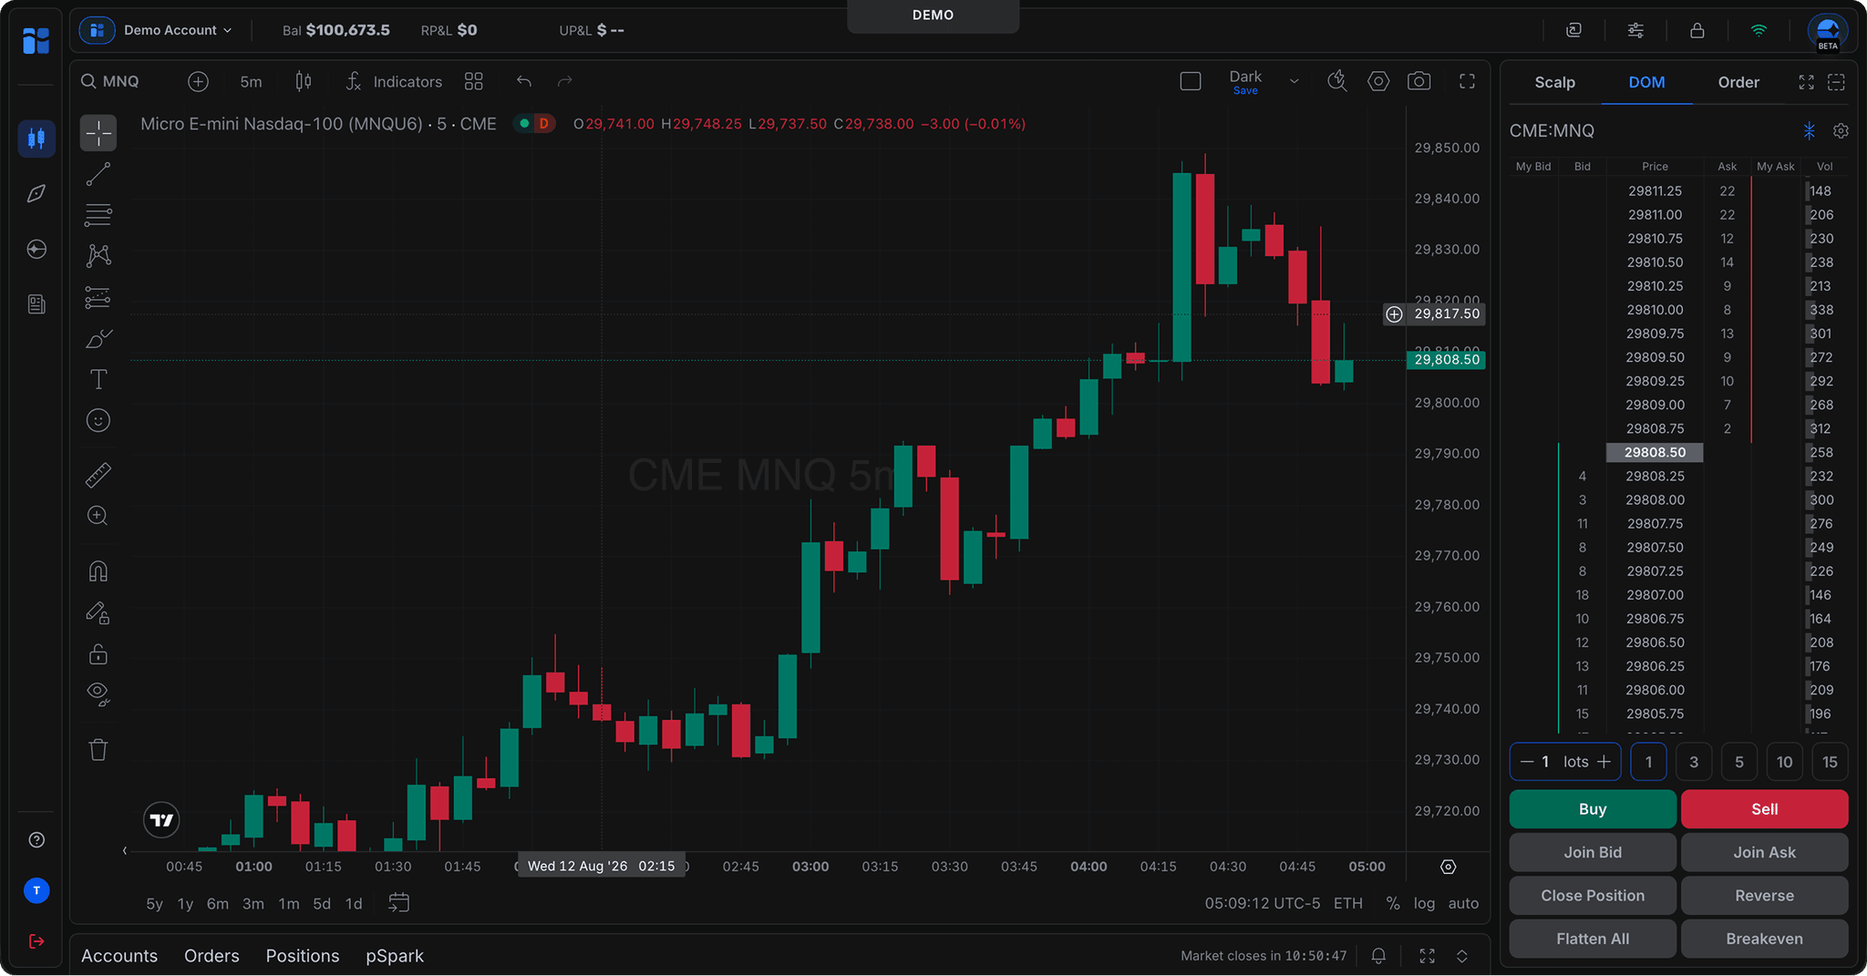The height and width of the screenshot is (976, 1867).
Task: Open the Orders tab
Action: (x=211, y=956)
